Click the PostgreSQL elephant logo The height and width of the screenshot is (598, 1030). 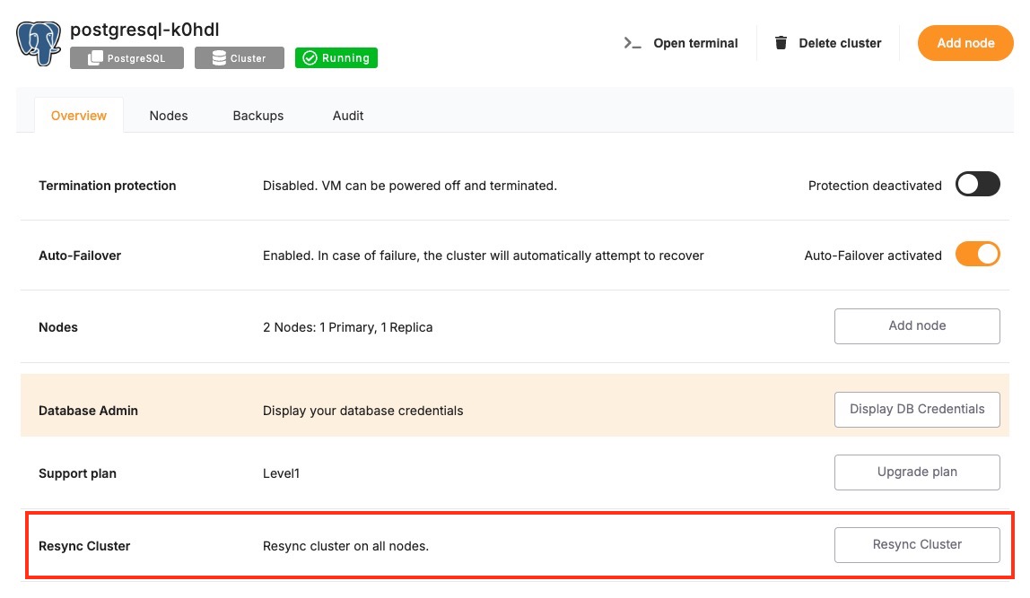tap(39, 42)
